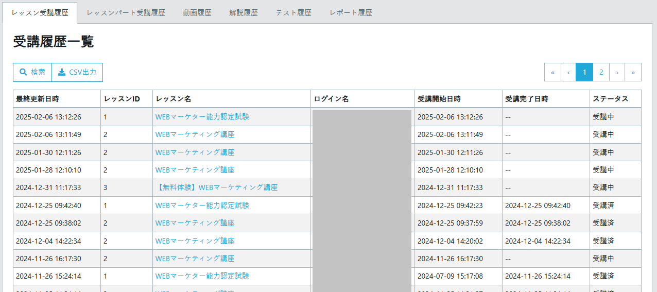Open WEBマーケティング講座 link dated 2024-12-04
The width and height of the screenshot is (657, 292).
[195, 241]
